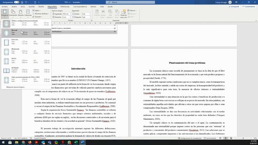
Task: Open the Correspondencia tab
Action: pos(80,7)
